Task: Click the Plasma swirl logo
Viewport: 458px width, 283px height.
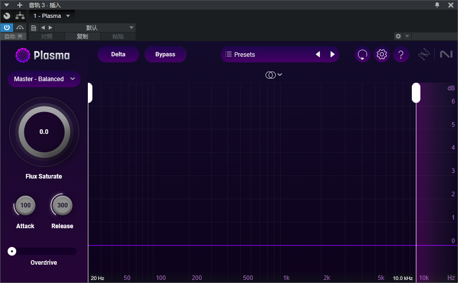Action: tap(22, 55)
